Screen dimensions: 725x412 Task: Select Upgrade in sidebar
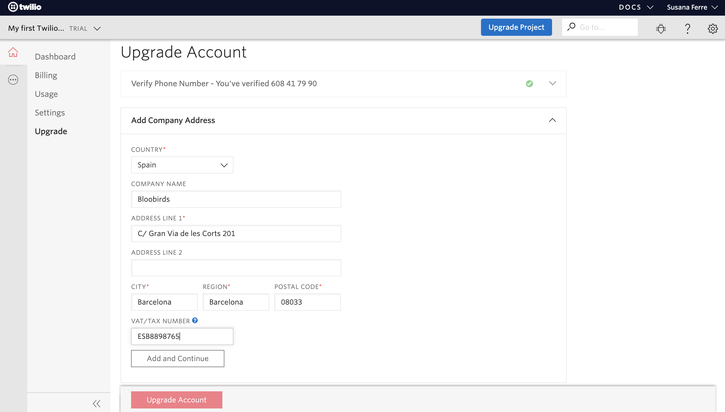tap(51, 131)
